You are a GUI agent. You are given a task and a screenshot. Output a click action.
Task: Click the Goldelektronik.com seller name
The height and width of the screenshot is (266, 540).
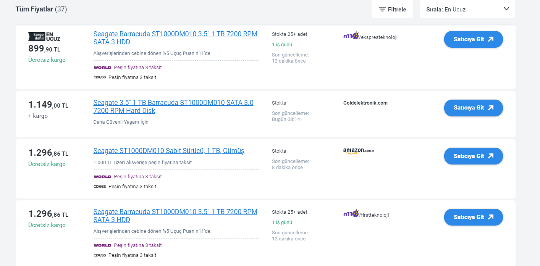pyautogui.click(x=365, y=103)
